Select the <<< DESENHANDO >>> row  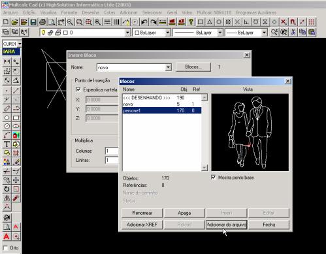coord(162,98)
